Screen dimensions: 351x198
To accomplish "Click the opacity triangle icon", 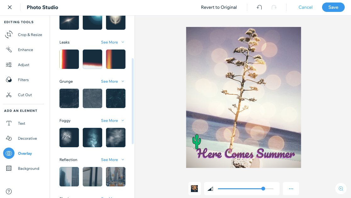I will (210, 189).
